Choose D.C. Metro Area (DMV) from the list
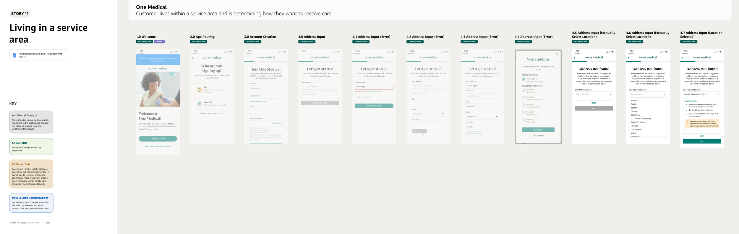This screenshot has height=234, width=739. [x=641, y=119]
